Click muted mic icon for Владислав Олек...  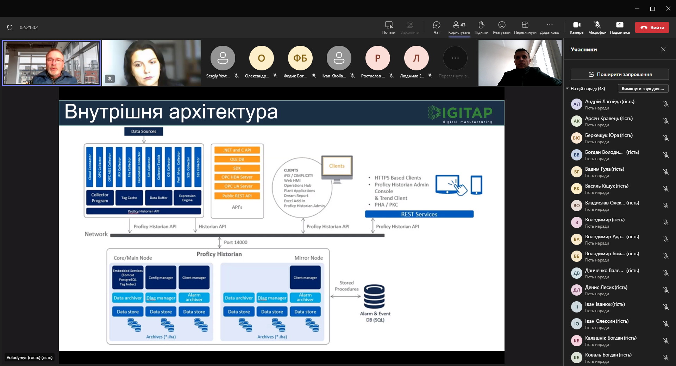pos(665,206)
